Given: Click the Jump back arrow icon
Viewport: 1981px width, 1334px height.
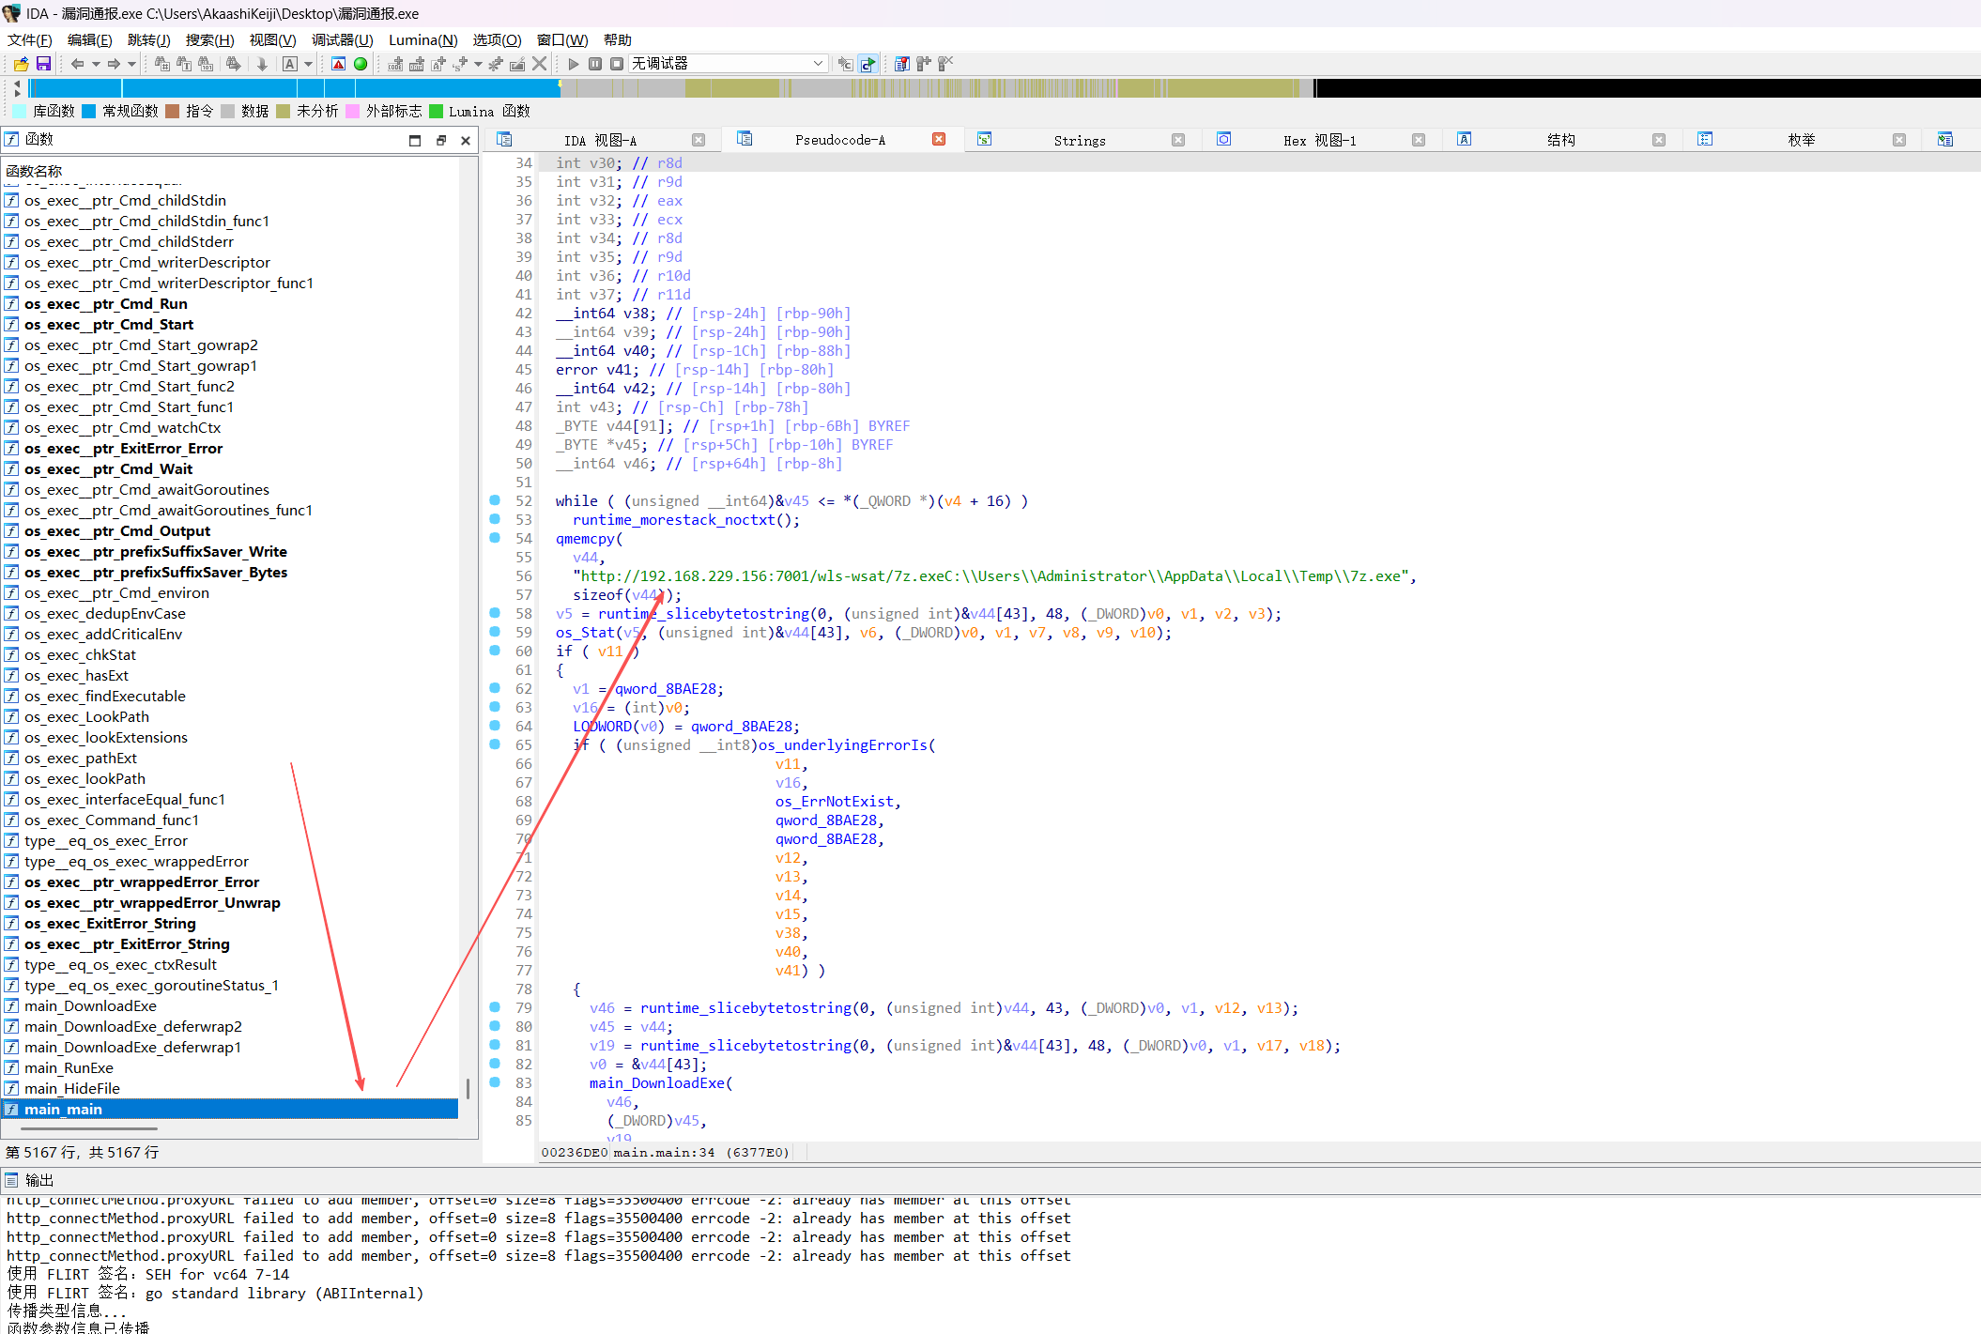Looking at the screenshot, I should tap(77, 64).
